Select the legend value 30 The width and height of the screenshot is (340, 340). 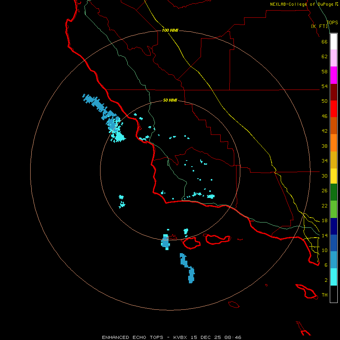pyautogui.click(x=325, y=176)
